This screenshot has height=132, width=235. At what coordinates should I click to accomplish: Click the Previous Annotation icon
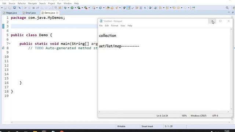[167, 8]
